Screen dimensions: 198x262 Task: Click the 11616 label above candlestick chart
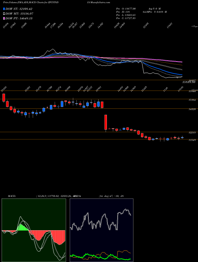tap(181, 89)
